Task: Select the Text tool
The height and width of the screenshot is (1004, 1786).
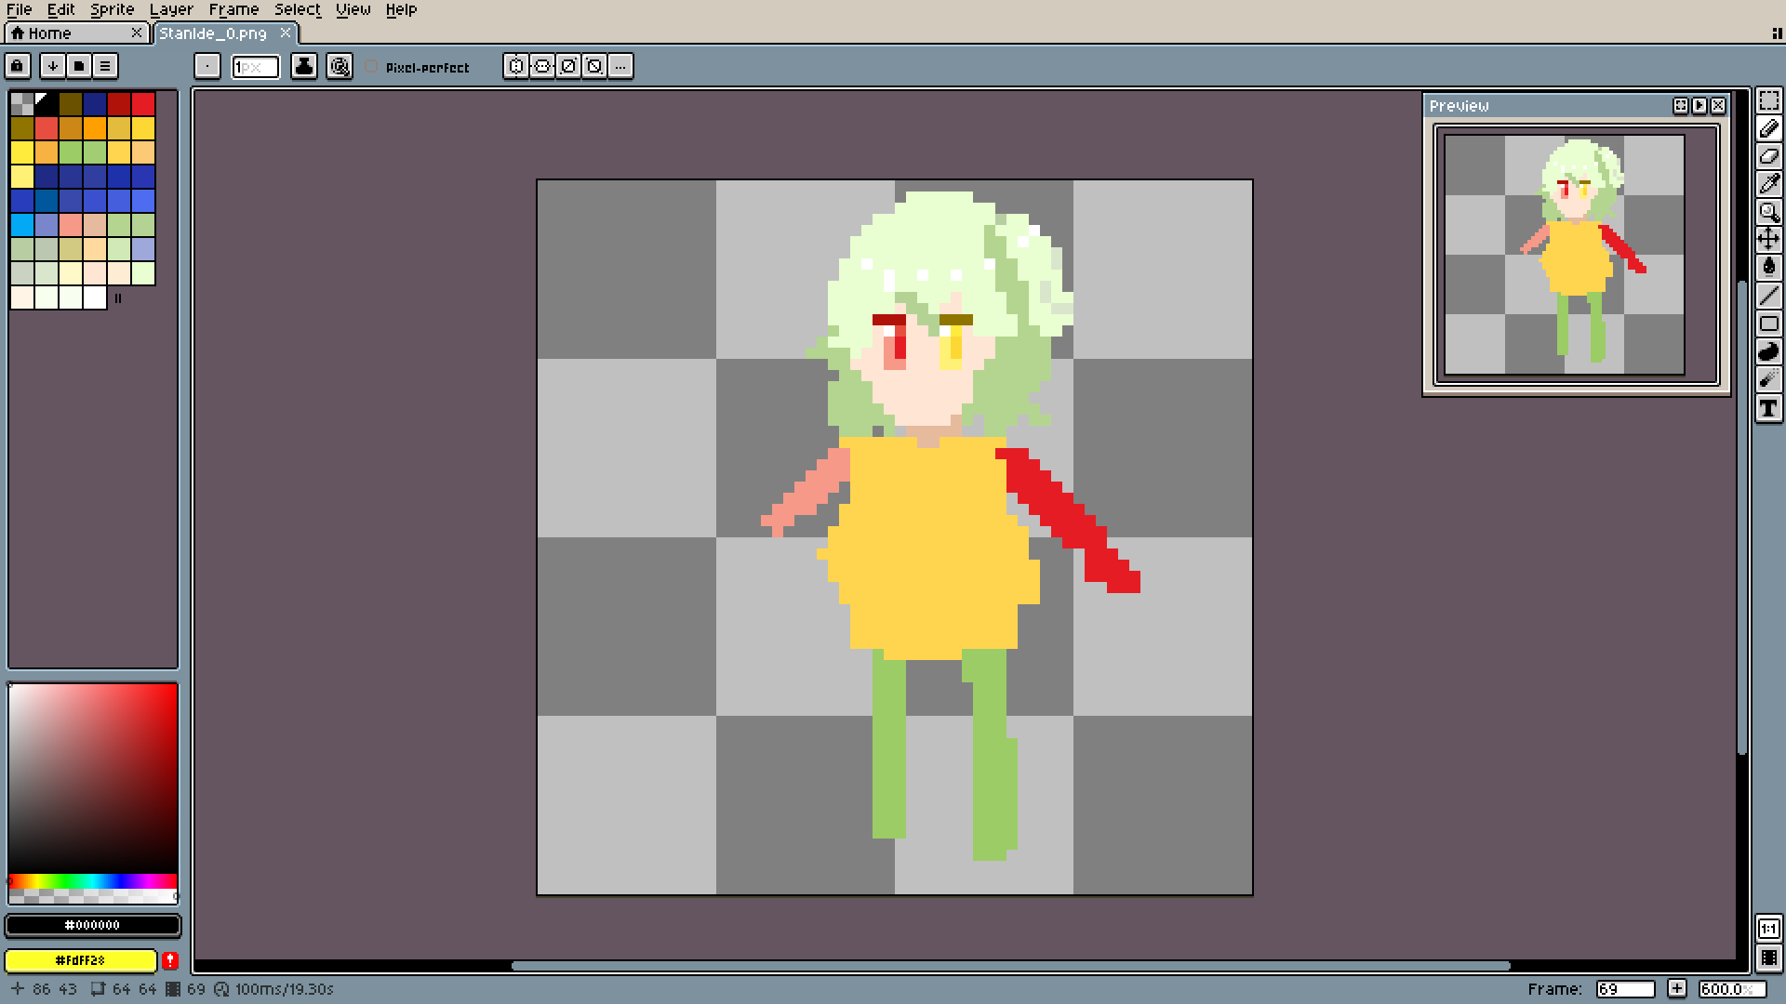Action: point(1768,408)
